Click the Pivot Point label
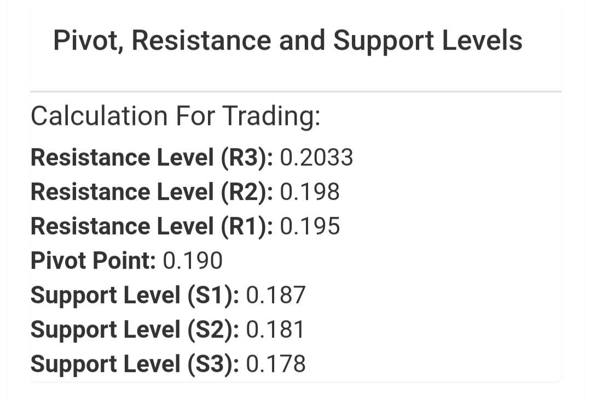 [x=93, y=261]
